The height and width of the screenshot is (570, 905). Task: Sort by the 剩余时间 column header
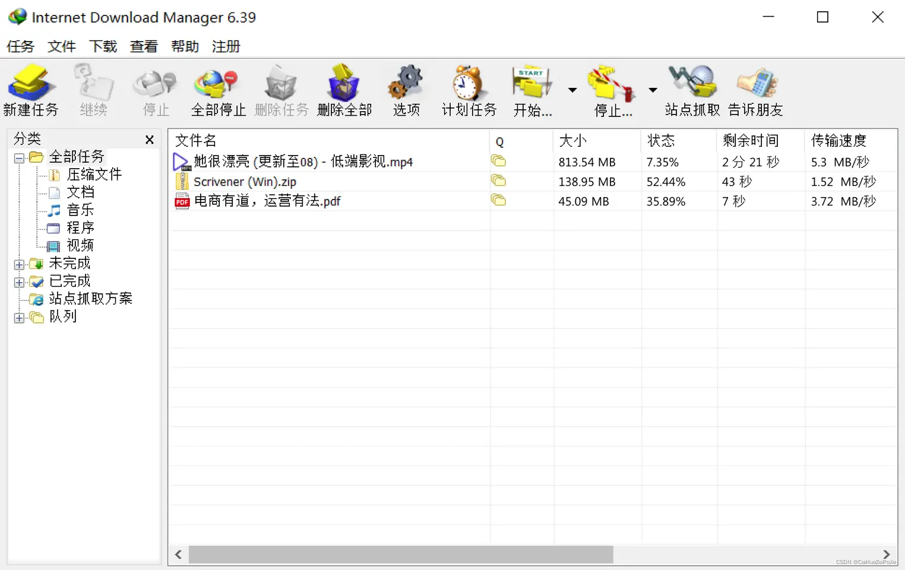pos(761,141)
